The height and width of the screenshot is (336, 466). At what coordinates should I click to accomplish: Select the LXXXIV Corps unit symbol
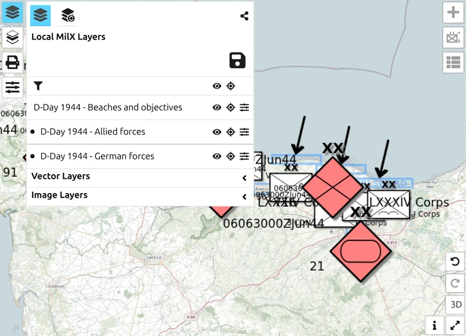[389, 205]
